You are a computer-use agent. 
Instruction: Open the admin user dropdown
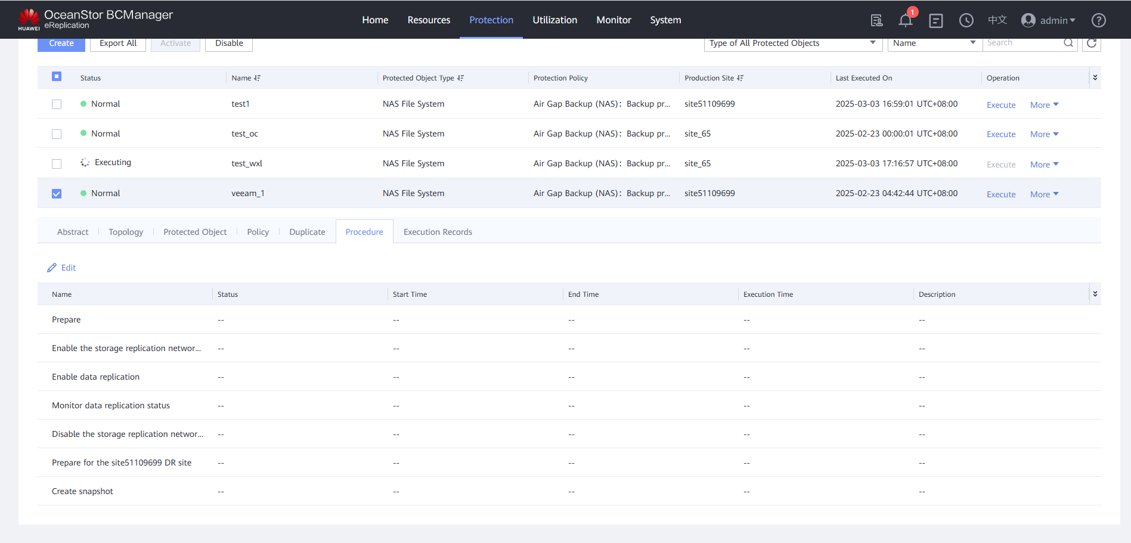click(x=1049, y=20)
